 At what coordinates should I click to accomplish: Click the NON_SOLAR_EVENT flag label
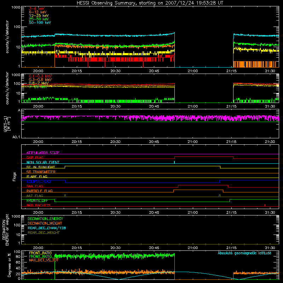point(43,162)
